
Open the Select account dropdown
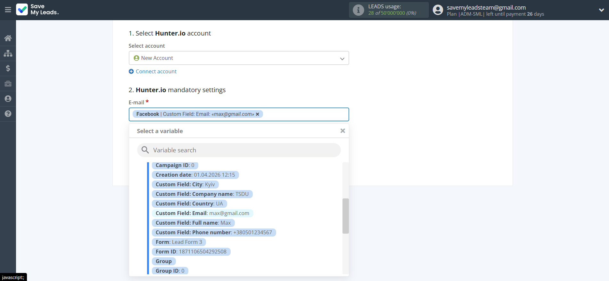[239, 58]
